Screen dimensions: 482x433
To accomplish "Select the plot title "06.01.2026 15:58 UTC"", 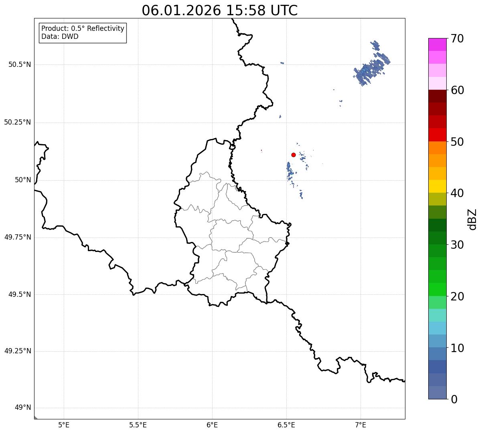I will (x=220, y=10).
